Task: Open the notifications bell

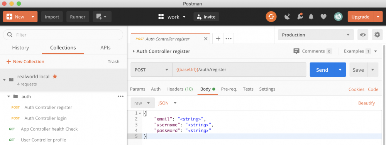Action: [311, 17]
